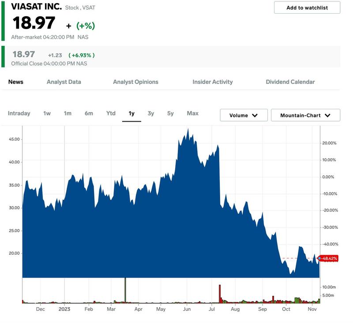Click the 45.00 price axis label
The height and width of the screenshot is (323, 353).
tap(14, 139)
